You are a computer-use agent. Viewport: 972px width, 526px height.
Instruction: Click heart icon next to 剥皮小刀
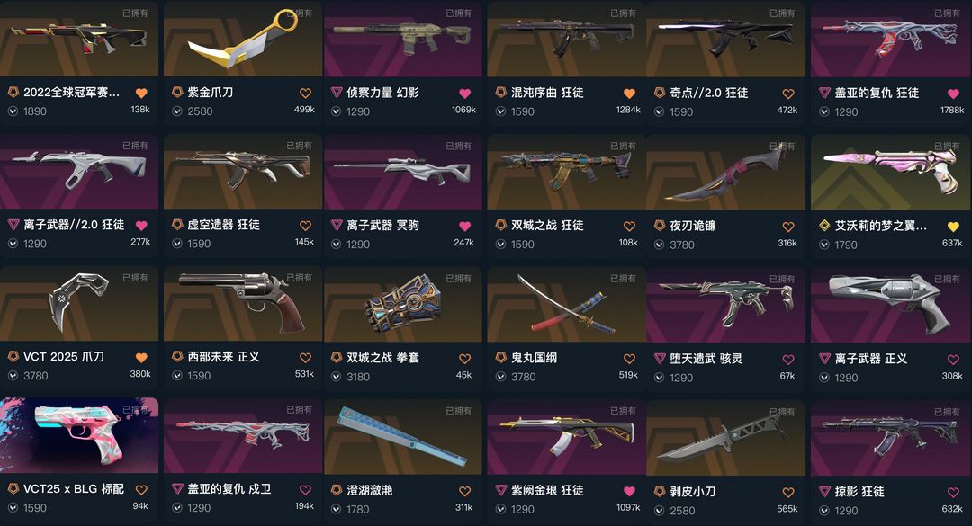788,493
